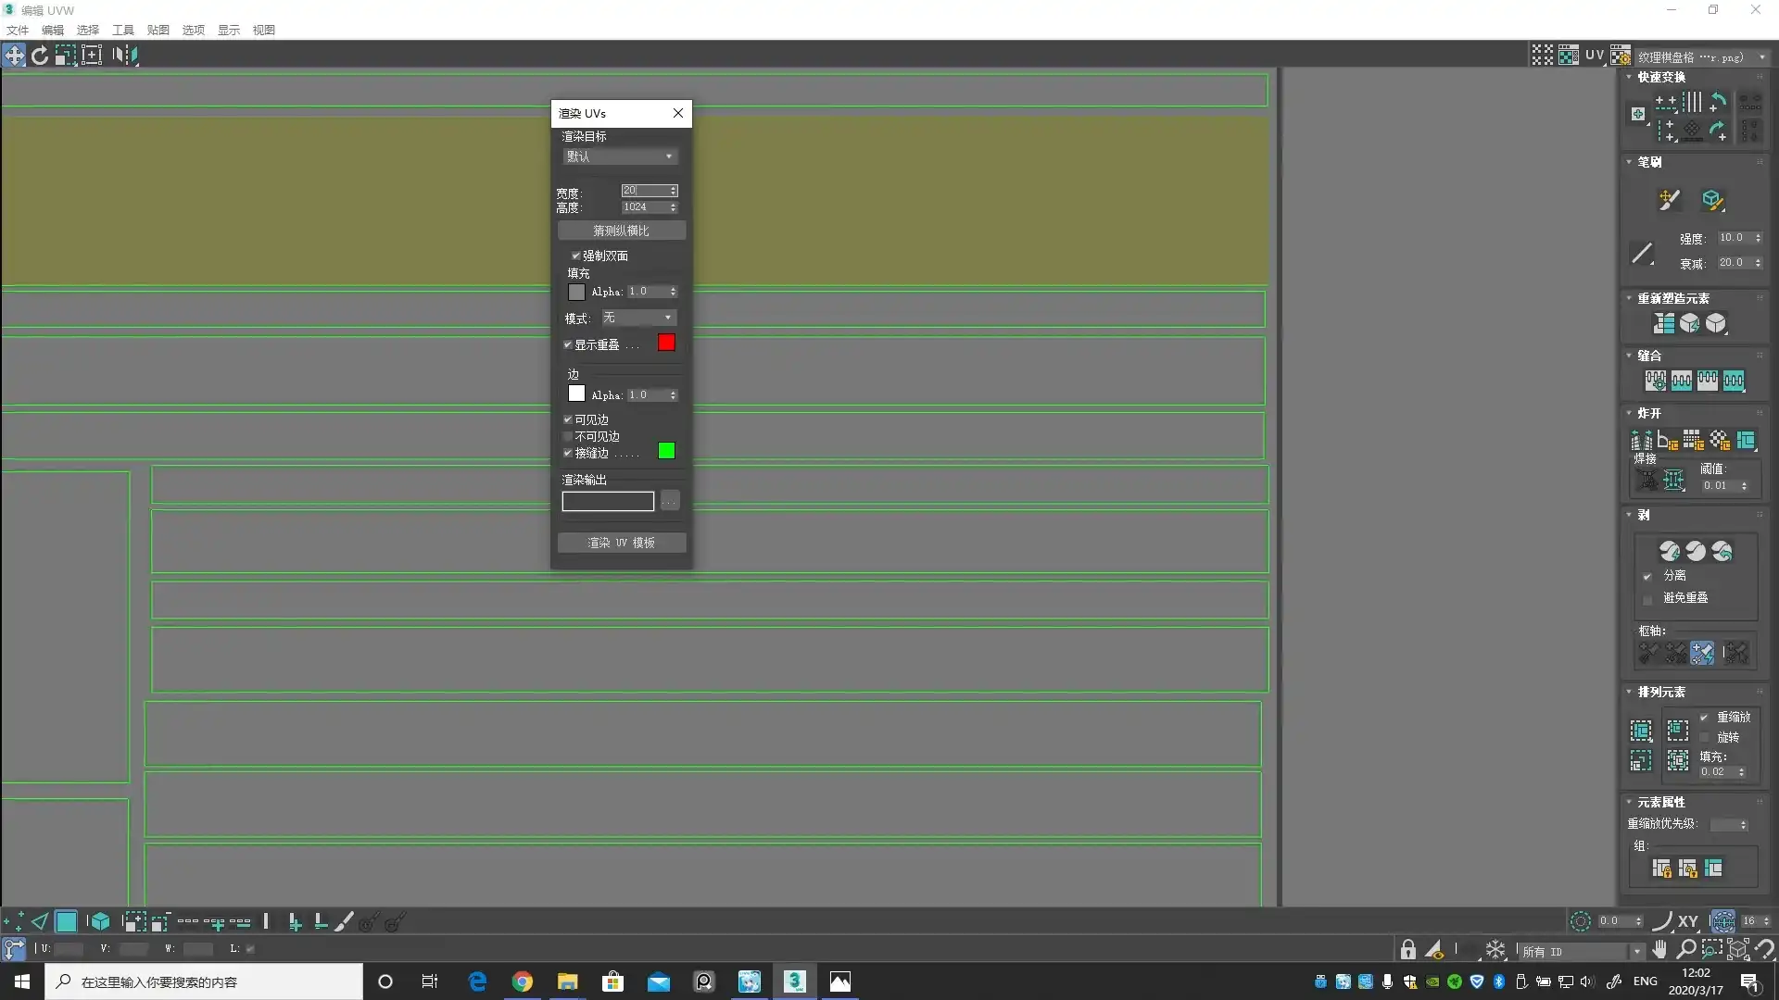Click the Zoom magnifier tool icon
This screenshot has height=1000, width=1779.
(1686, 949)
